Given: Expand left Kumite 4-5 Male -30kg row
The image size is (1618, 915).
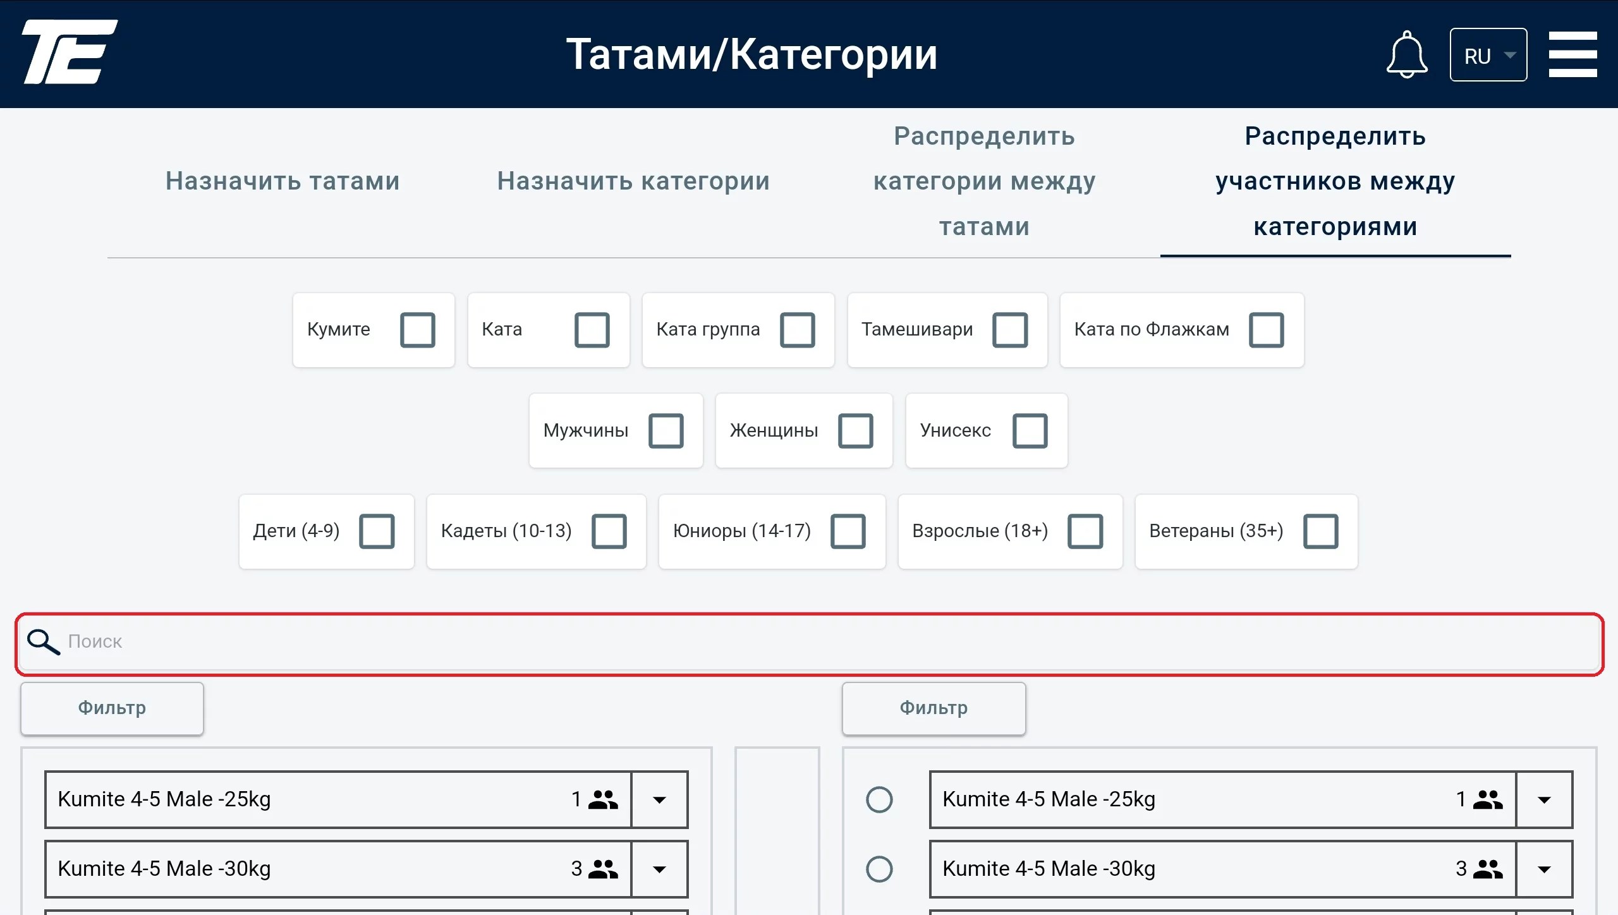Looking at the screenshot, I should pyautogui.click(x=659, y=870).
